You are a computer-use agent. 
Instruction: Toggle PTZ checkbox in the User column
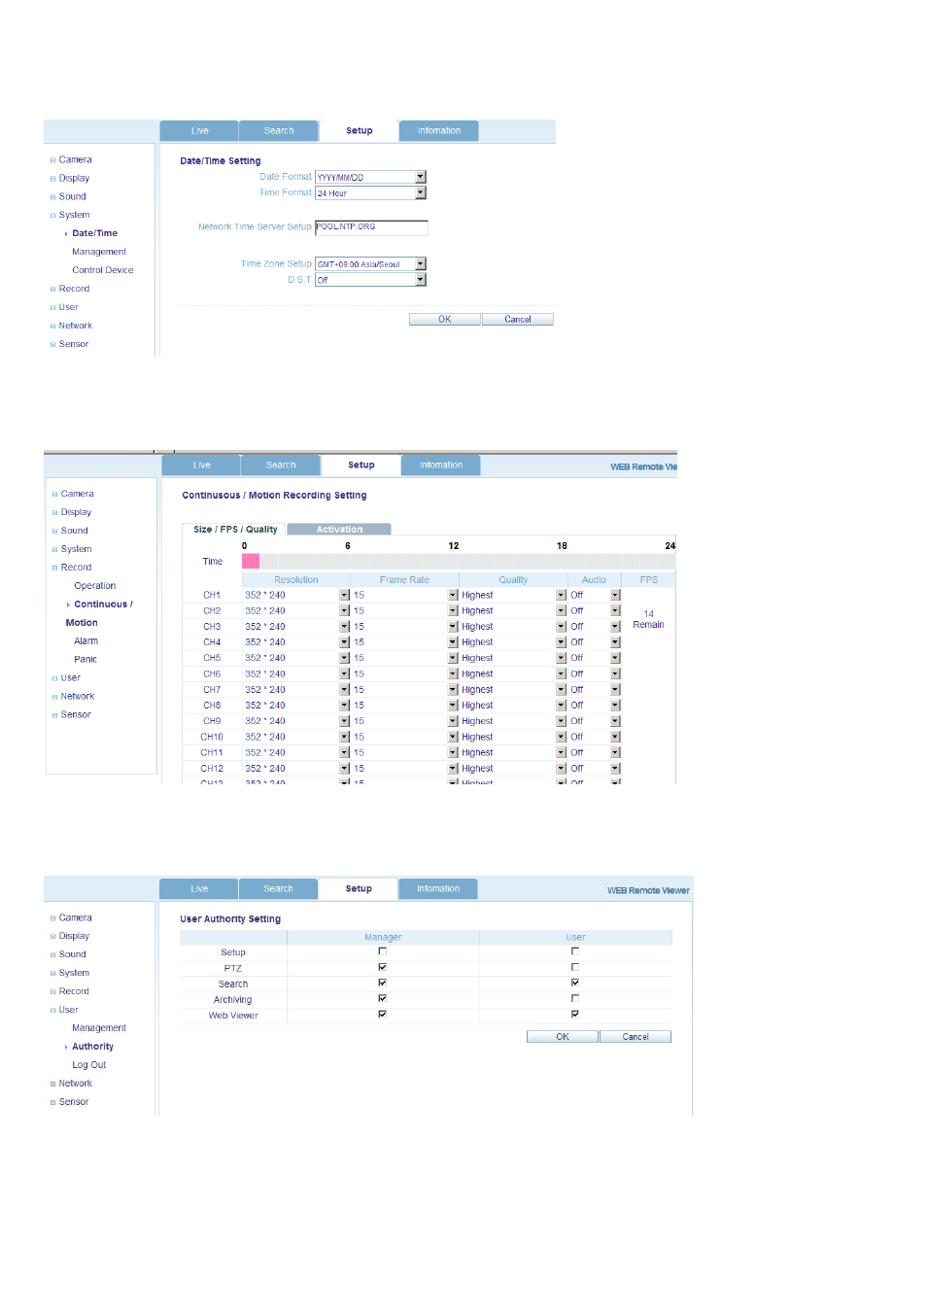pos(575,967)
